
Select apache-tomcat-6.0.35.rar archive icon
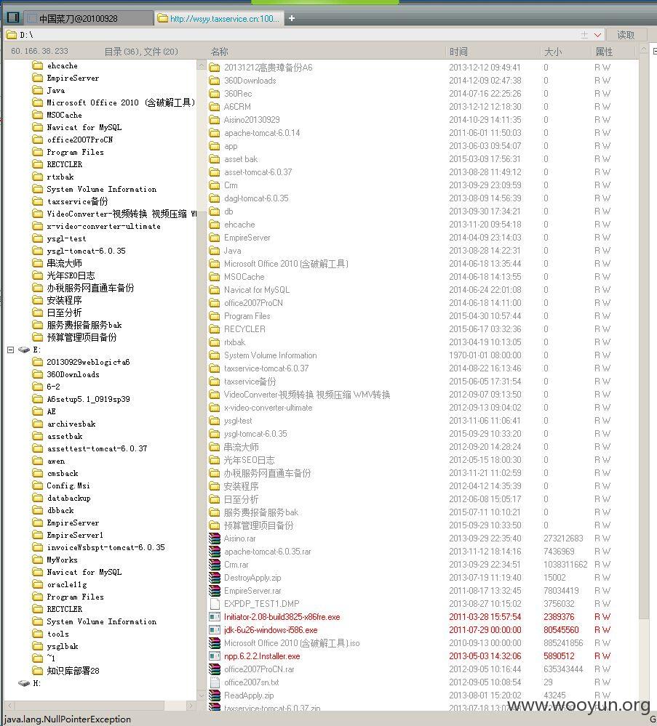[214, 552]
